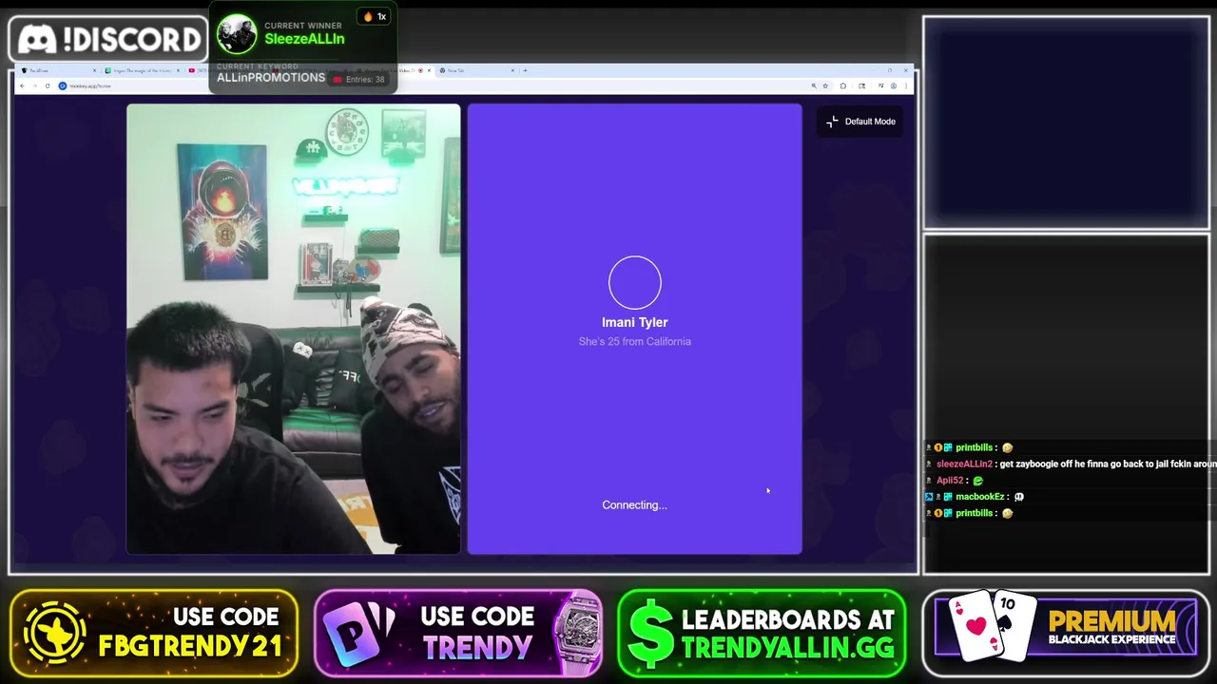Click the Apii52 chat username
The width and height of the screenshot is (1217, 684).
pos(950,480)
